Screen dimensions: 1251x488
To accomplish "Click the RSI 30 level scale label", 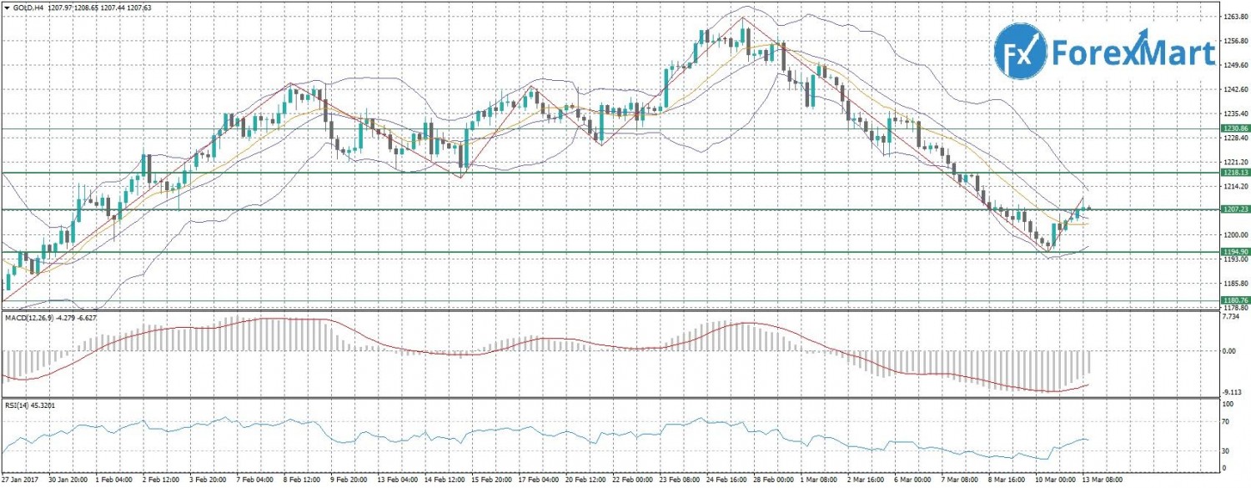I will click(x=1225, y=451).
